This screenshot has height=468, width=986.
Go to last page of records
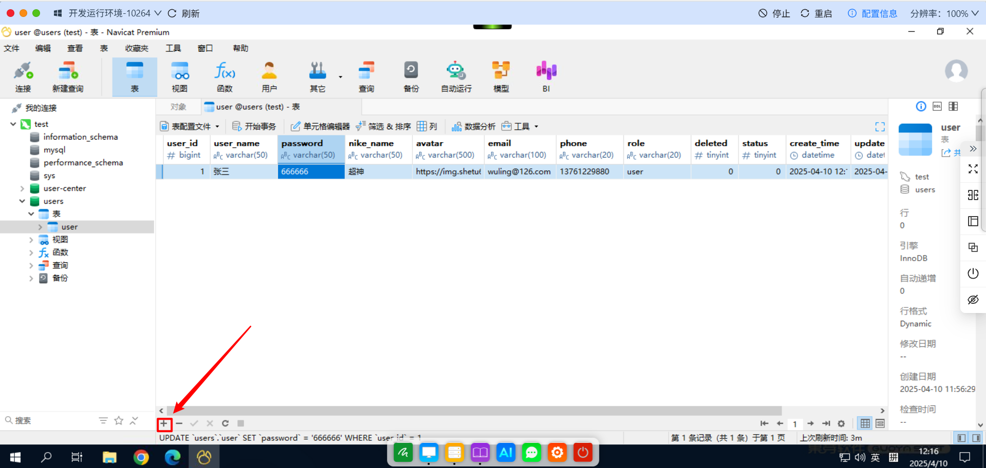click(x=826, y=423)
